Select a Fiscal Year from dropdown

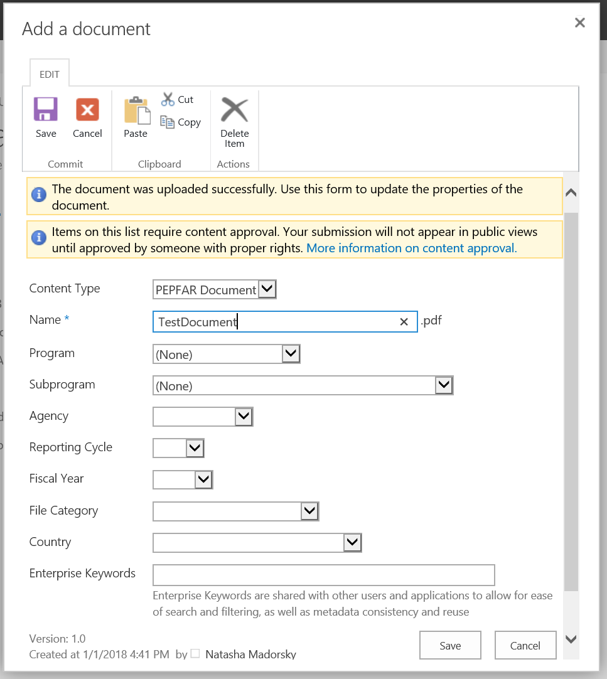point(183,479)
